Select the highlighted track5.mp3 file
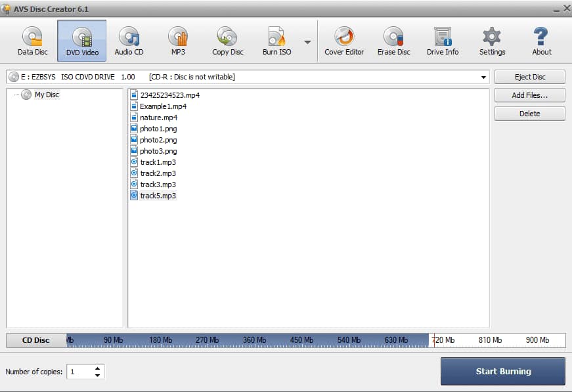The image size is (572, 392). tap(158, 196)
